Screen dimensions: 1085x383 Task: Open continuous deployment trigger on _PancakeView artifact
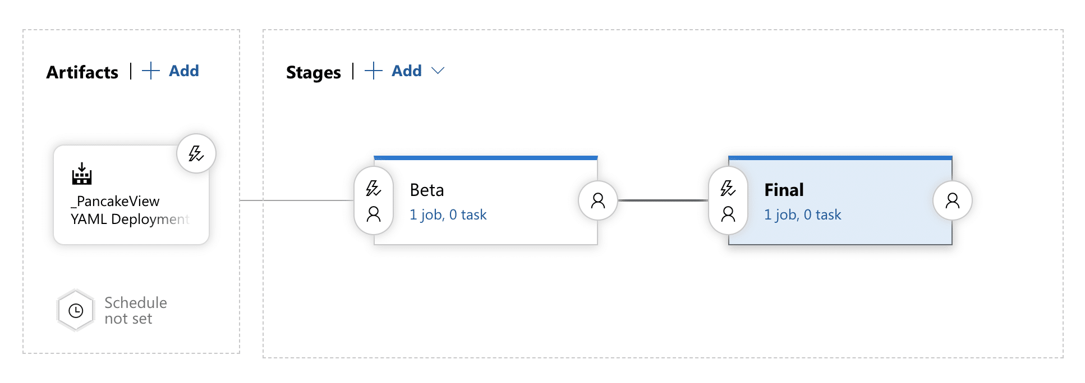click(196, 153)
